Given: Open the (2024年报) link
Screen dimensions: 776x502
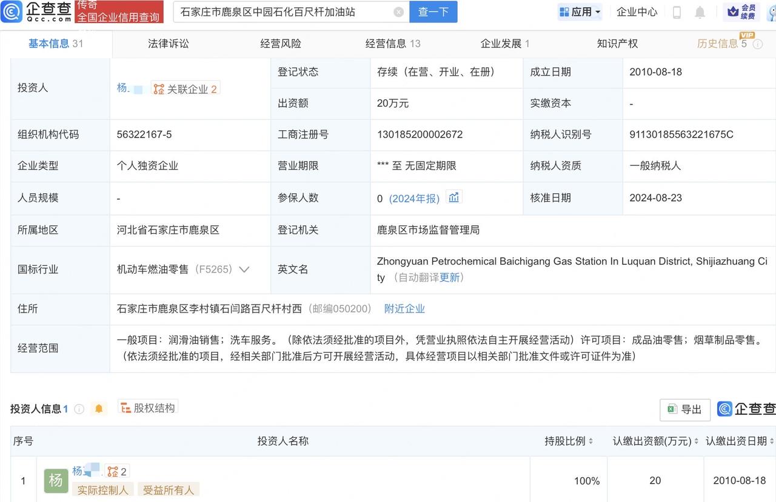Looking at the screenshot, I should point(415,199).
